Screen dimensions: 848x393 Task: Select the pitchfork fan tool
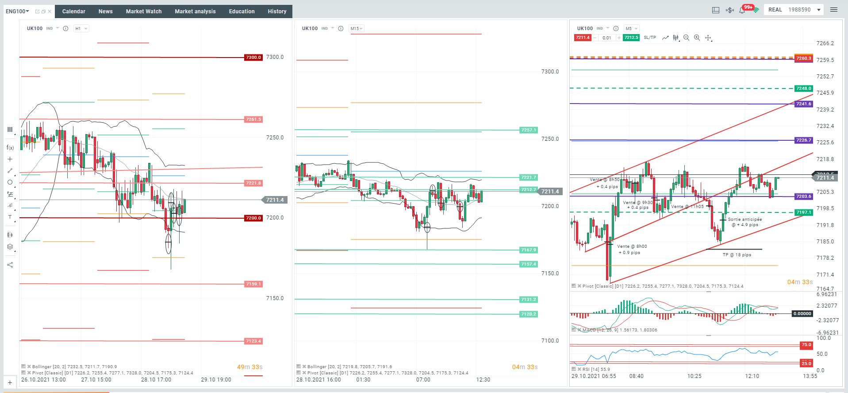(10, 205)
